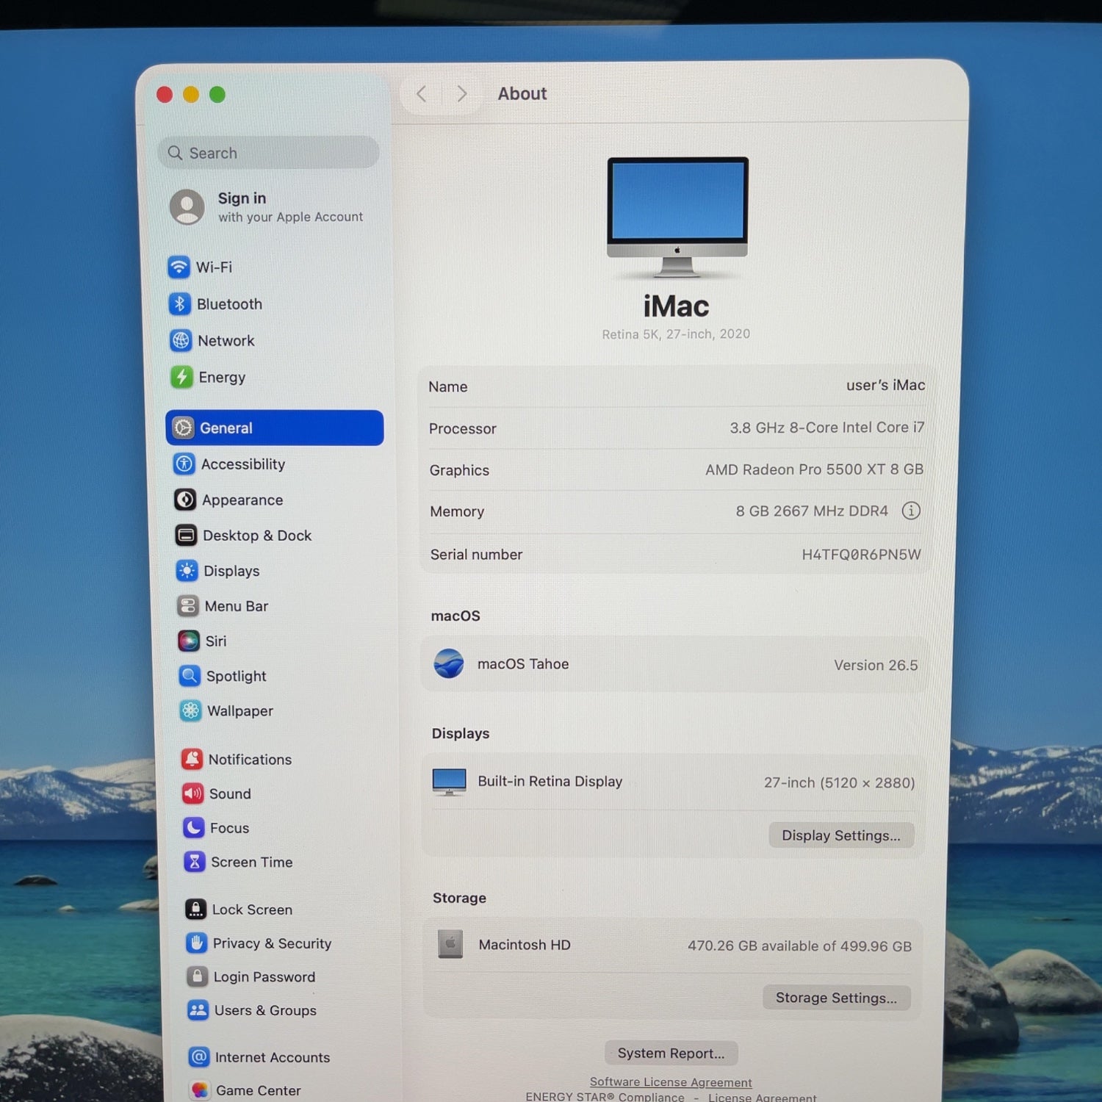Click the green zoom window button

tap(217, 95)
